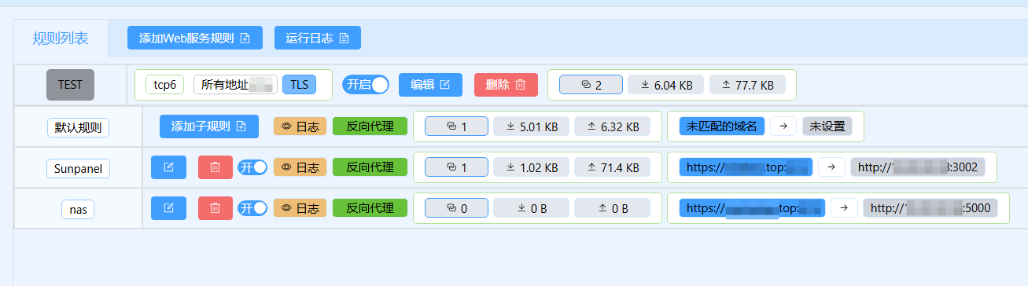
Task: Click the TLS tag in TEST row
Action: (300, 85)
